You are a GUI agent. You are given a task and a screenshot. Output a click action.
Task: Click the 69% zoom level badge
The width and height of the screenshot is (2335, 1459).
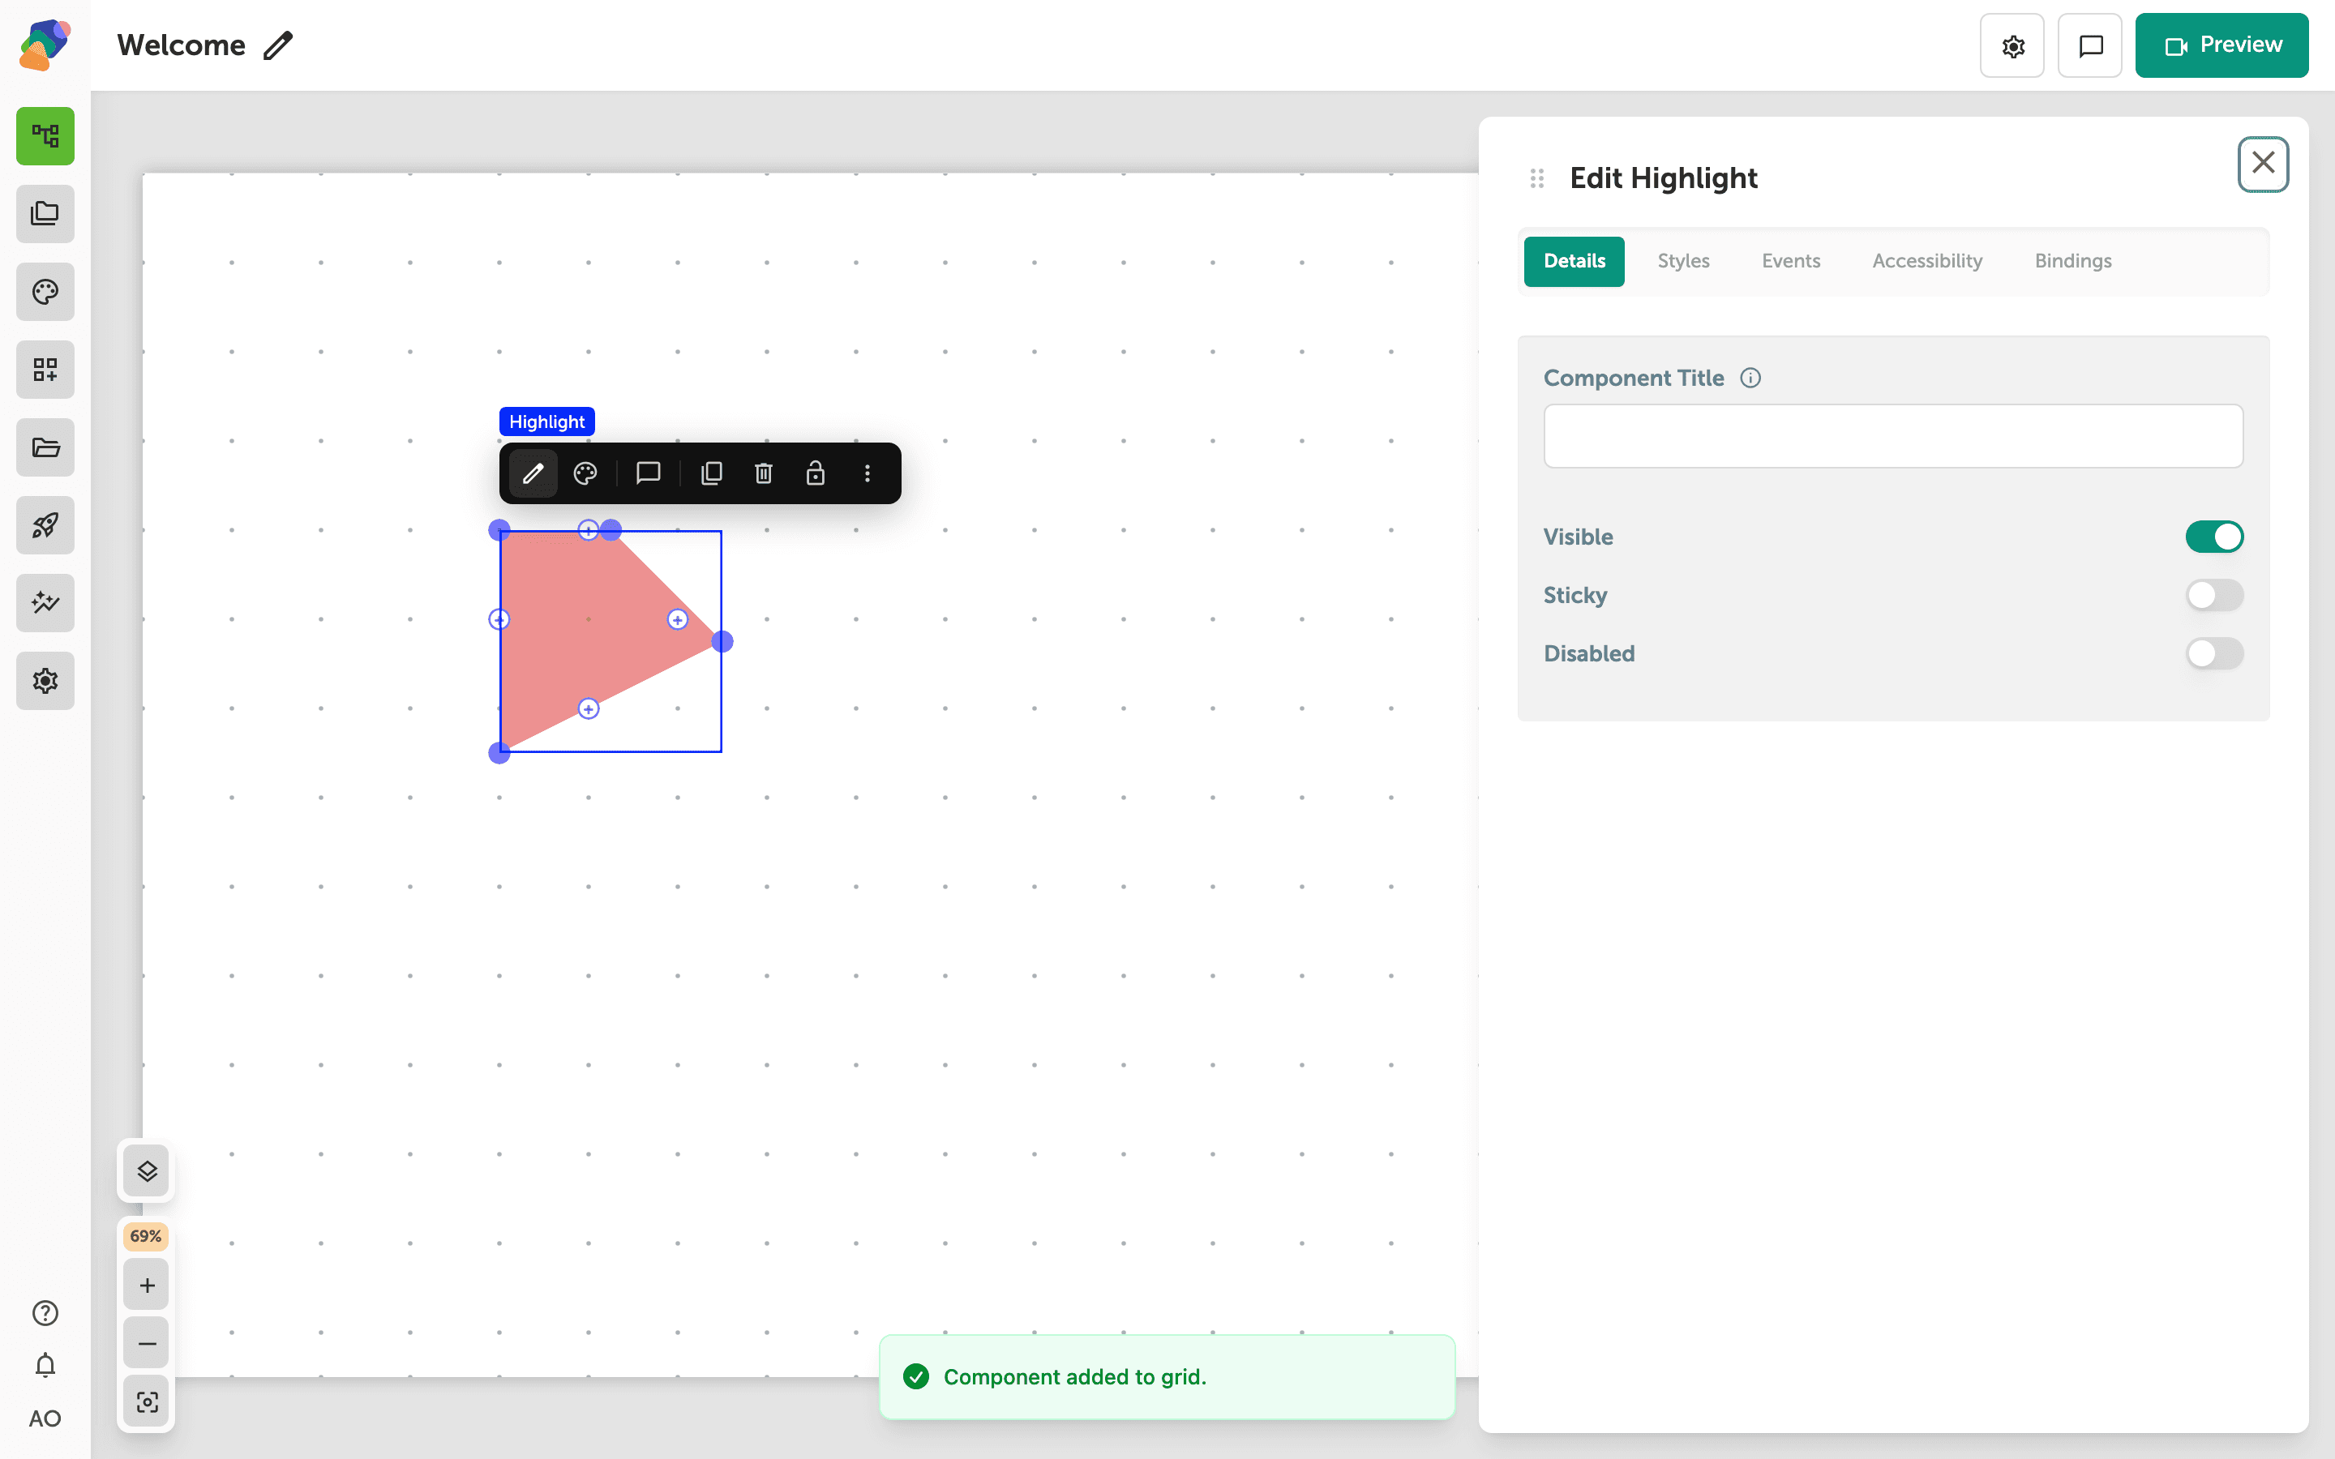click(146, 1236)
